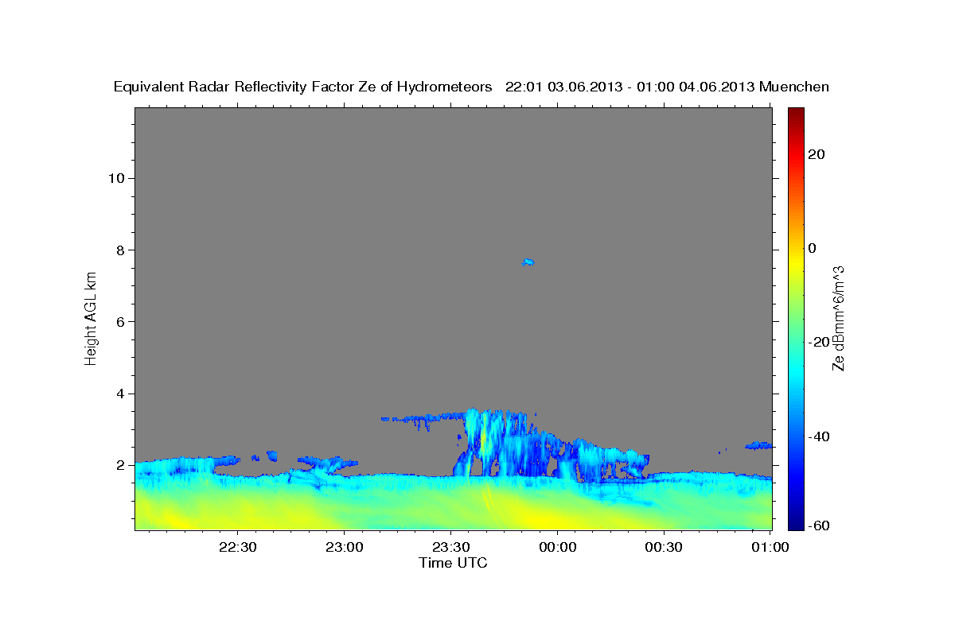Click the height tick label '6'
Screen dimensions: 955x636
pos(121,322)
